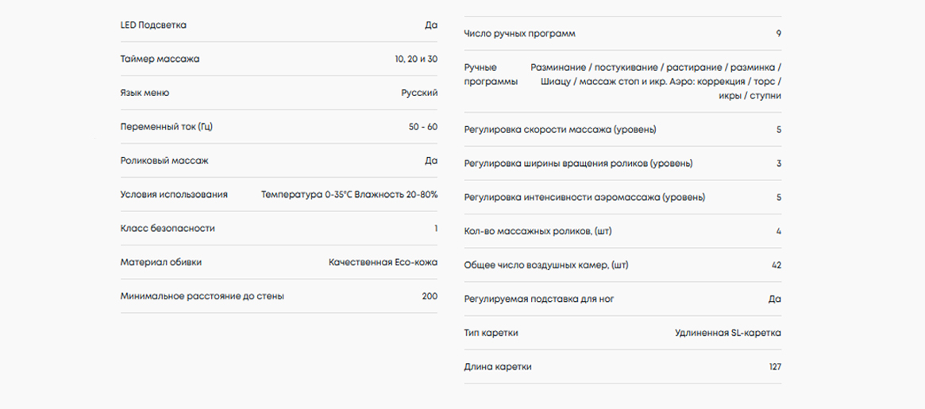Click 'Условия использования' label
This screenshot has height=409, width=925.
tap(174, 195)
